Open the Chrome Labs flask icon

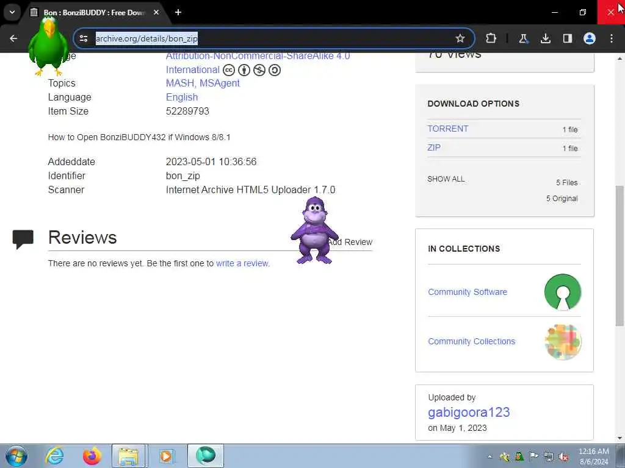[523, 38]
